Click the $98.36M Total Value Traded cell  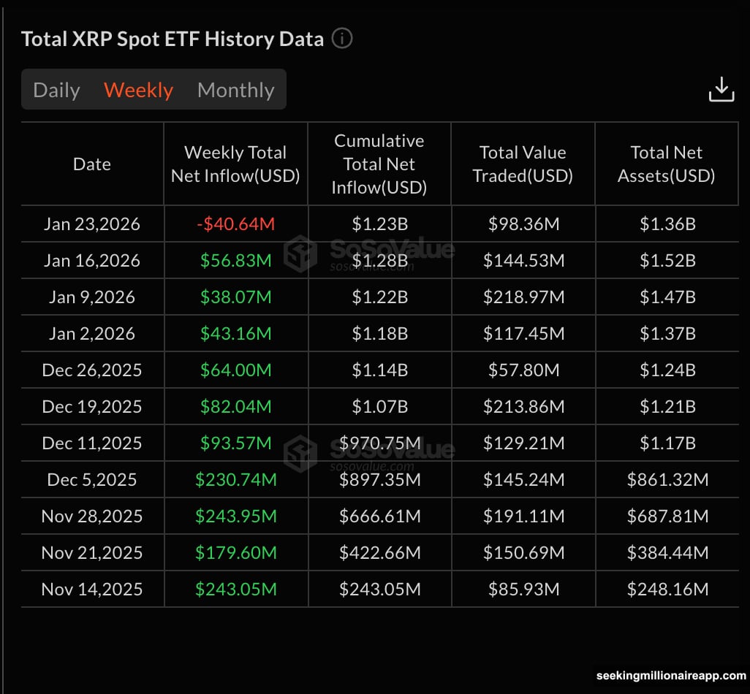tap(523, 224)
